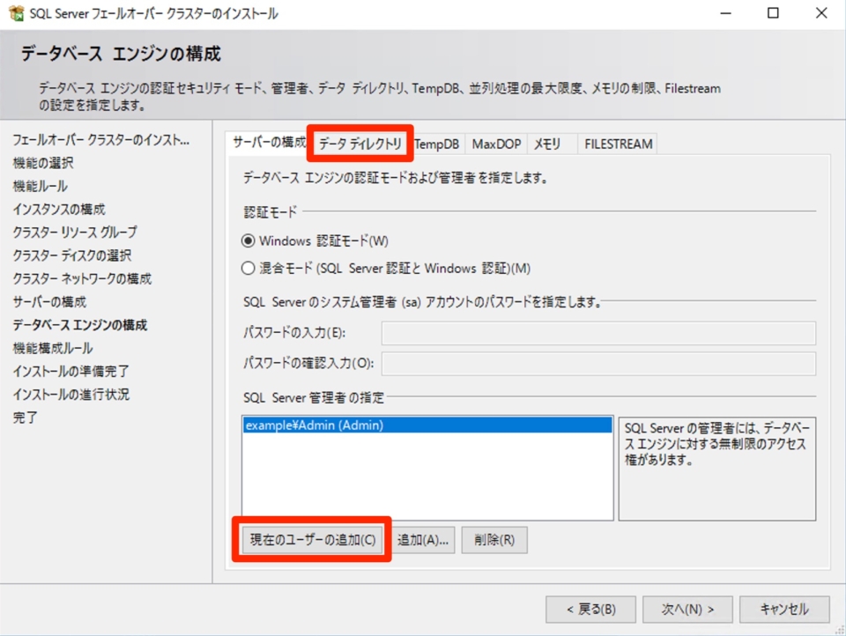Viewport: 846px width, 636px height.
Task: Select 混合モード authentication radio button
Action: (248, 268)
